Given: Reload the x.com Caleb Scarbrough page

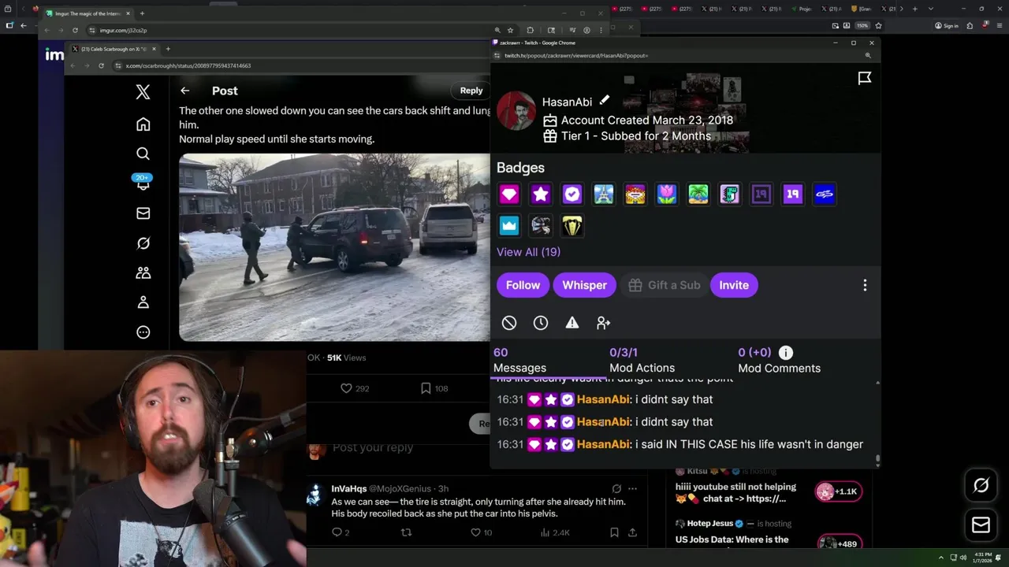Looking at the screenshot, I should (101, 65).
